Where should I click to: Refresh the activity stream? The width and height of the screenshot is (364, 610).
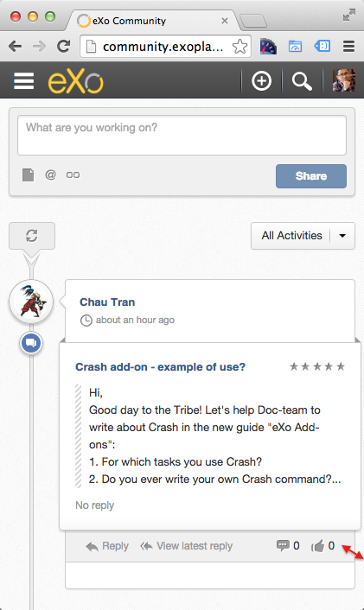[32, 235]
